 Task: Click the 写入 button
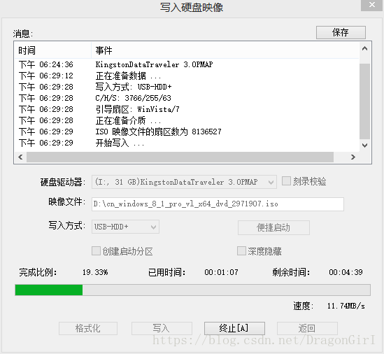tap(162, 328)
